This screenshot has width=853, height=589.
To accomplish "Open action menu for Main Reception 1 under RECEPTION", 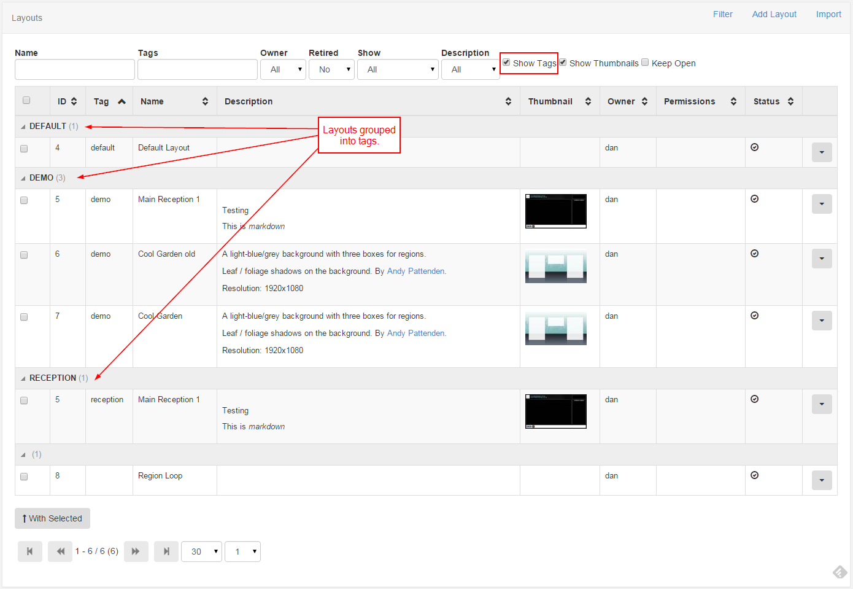I will pyautogui.click(x=822, y=404).
